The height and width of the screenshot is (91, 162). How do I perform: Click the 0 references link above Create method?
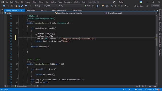31,21
